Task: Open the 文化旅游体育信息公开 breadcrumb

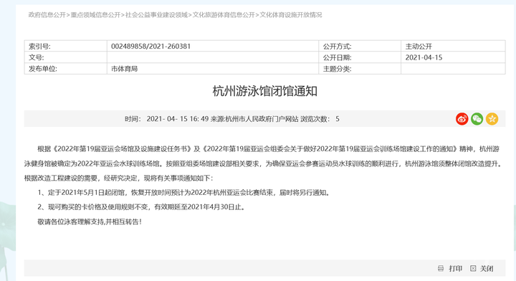Action: pyautogui.click(x=224, y=15)
